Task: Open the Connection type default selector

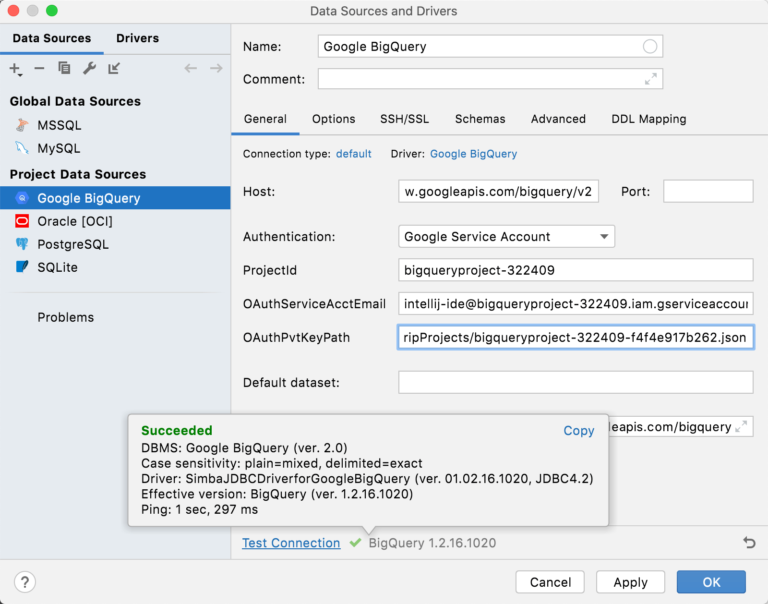Action: 353,154
